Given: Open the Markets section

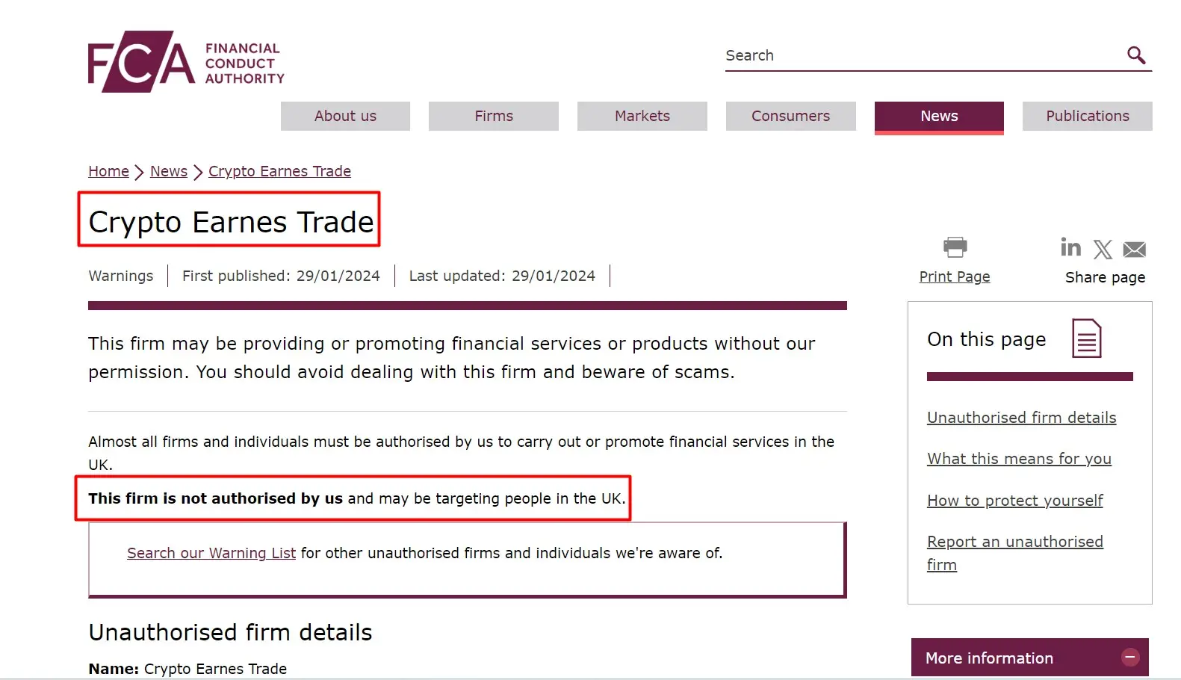Looking at the screenshot, I should point(641,116).
